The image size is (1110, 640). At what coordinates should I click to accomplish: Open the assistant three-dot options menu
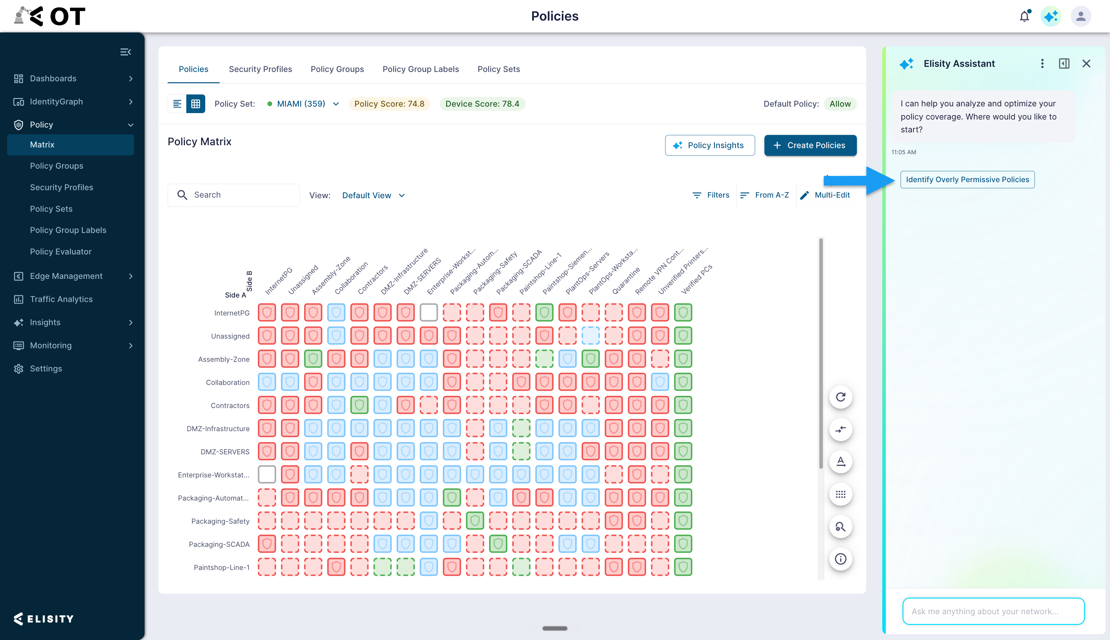tap(1042, 64)
